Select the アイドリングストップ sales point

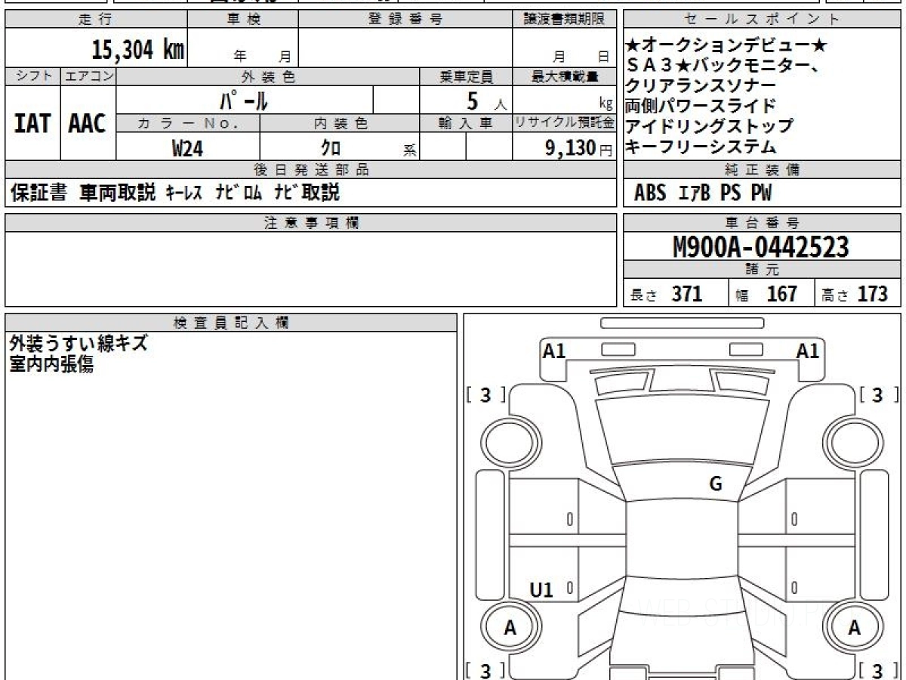click(710, 125)
